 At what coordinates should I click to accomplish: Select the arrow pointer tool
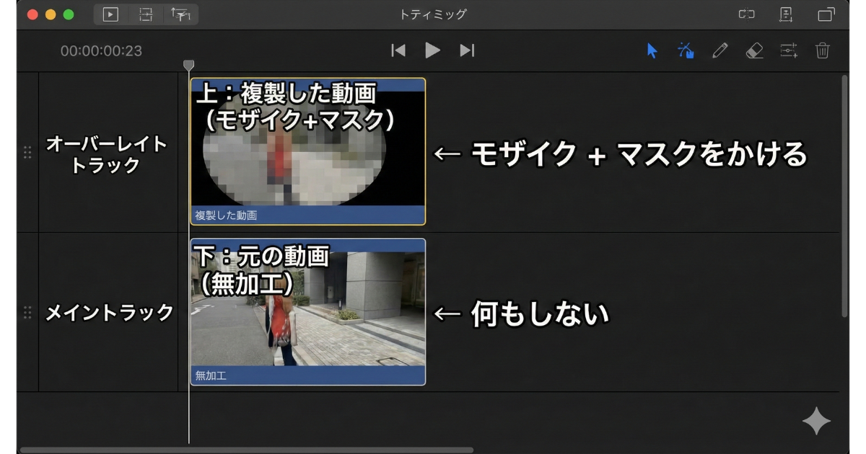pyautogui.click(x=652, y=50)
